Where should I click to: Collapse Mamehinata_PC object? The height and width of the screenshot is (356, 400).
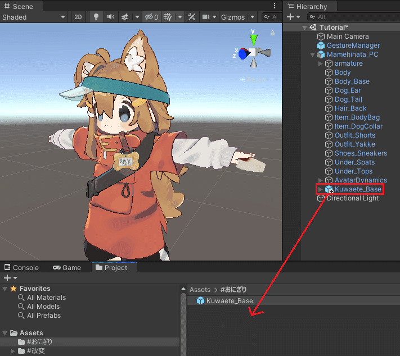click(x=312, y=54)
